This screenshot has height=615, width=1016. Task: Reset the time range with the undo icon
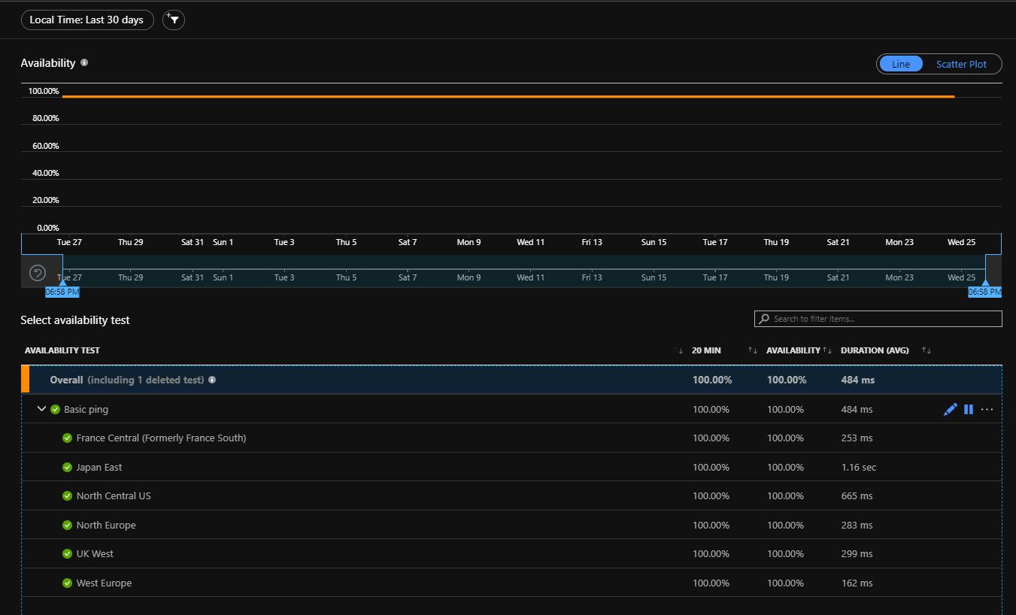[38, 273]
